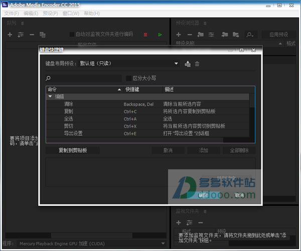
Task: Click the queue panel horizontal scrollbar
Action: point(92,235)
